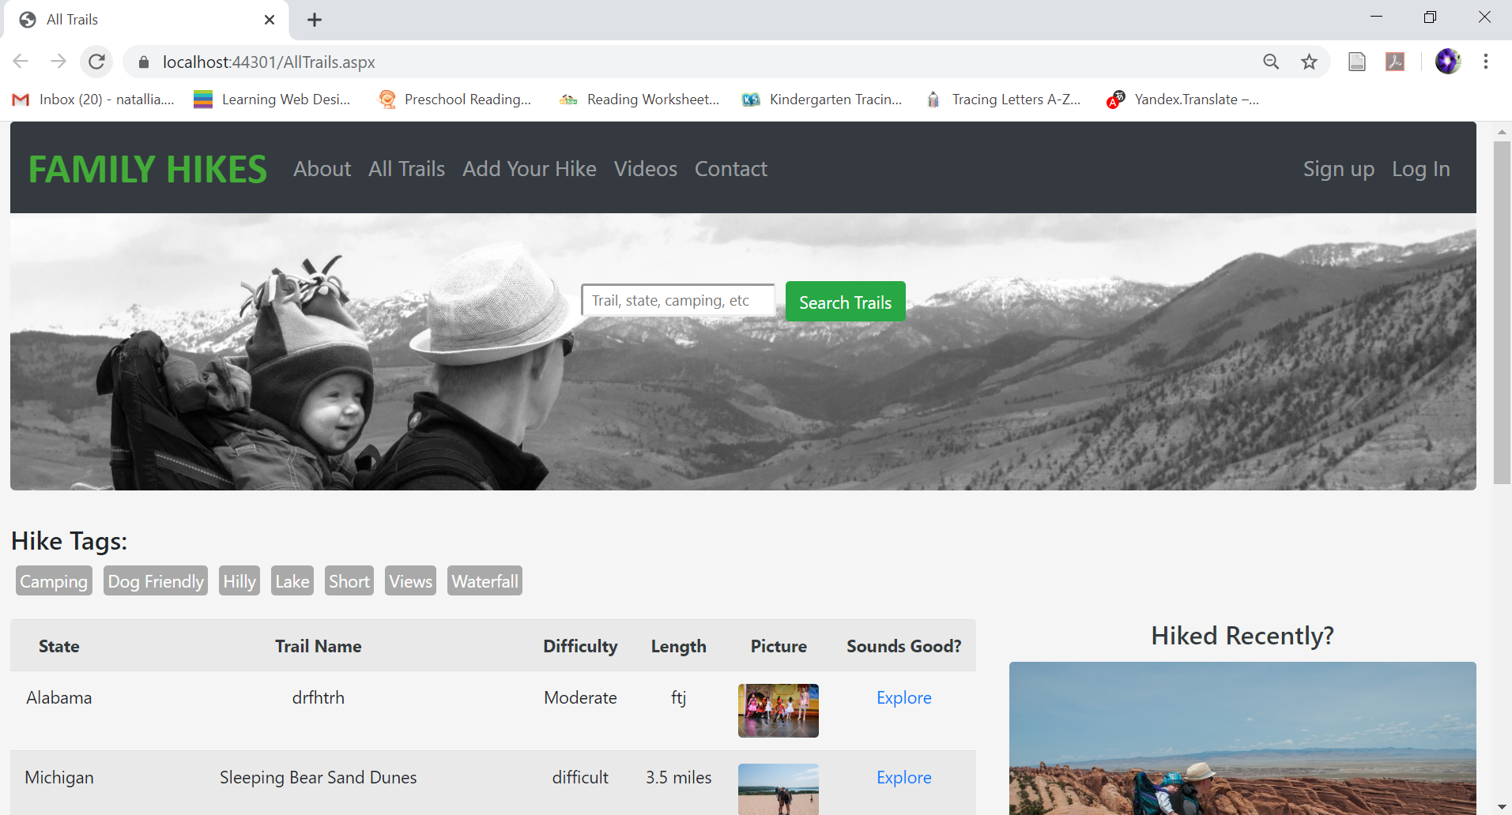Go to the Videos nav item
Screen dimensions: 1512x815
pos(645,169)
